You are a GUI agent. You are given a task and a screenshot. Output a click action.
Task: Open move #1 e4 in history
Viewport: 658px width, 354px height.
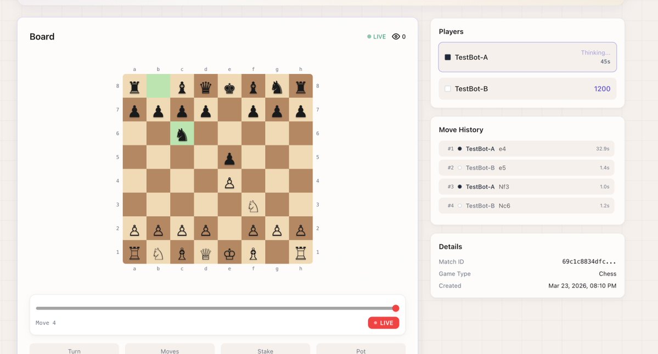tap(527, 149)
